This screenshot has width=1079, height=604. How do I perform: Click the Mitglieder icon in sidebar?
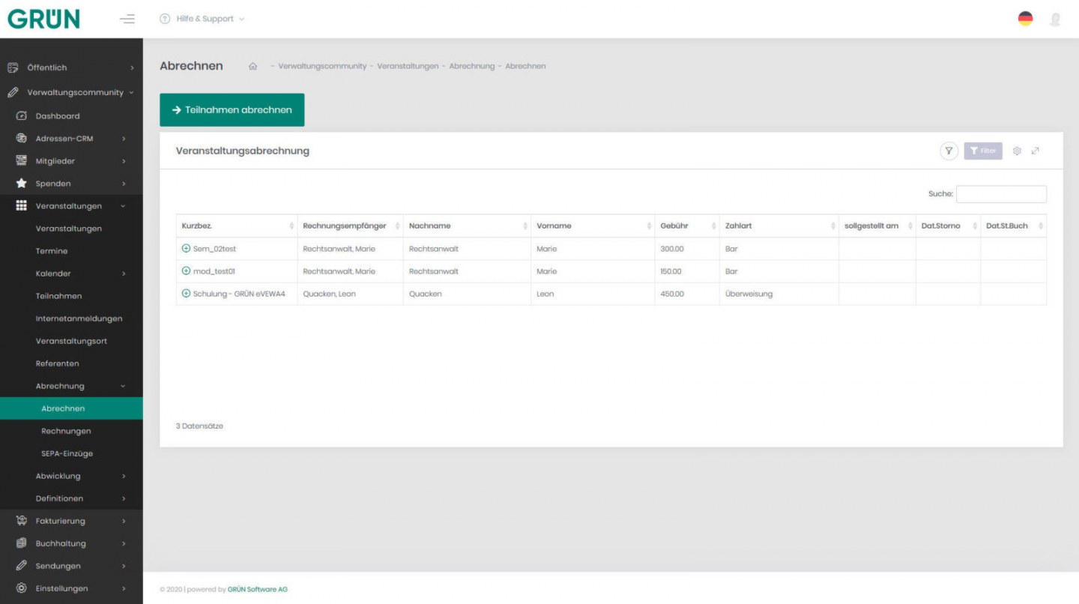tap(21, 160)
